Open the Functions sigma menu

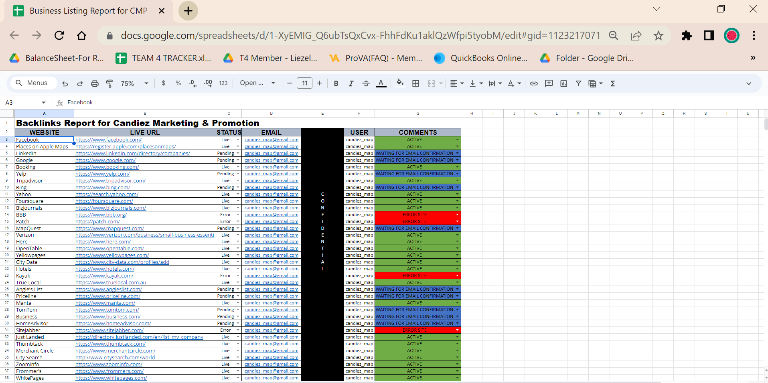tap(612, 83)
